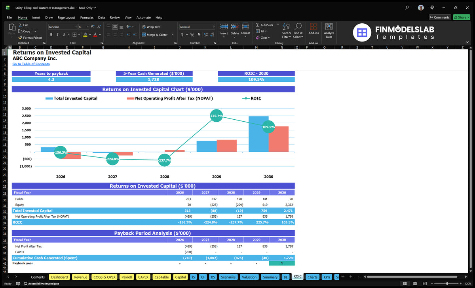Align text right
This screenshot has height=288, width=475.
[x=122, y=35]
